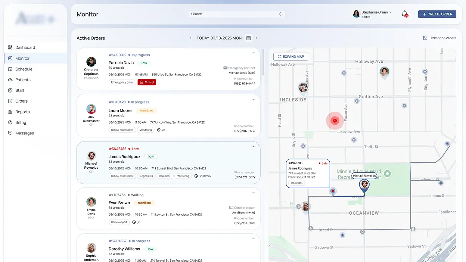The height and width of the screenshot is (262, 466).
Task: Click patient name Dorothy Williams
Action: (x=124, y=249)
